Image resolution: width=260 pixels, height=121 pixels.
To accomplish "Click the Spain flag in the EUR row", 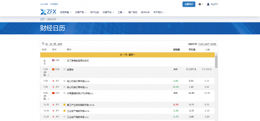I will (53, 69).
